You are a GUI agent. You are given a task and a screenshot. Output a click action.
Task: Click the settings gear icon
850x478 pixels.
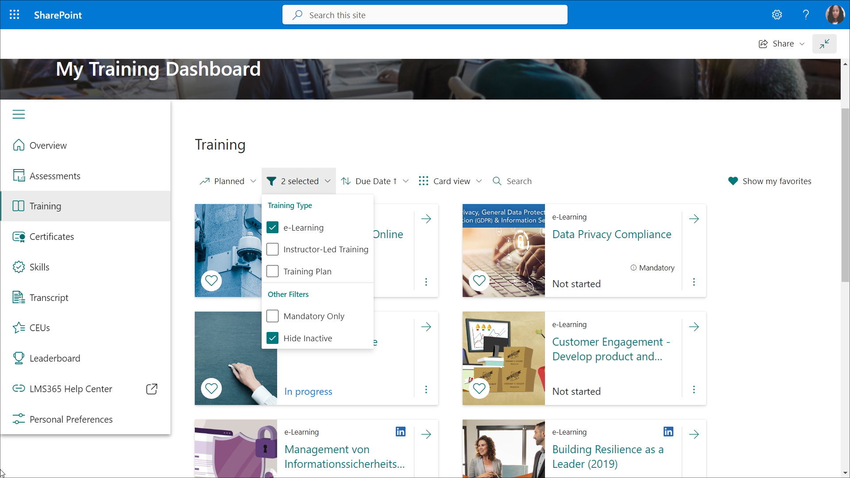pyautogui.click(x=777, y=15)
